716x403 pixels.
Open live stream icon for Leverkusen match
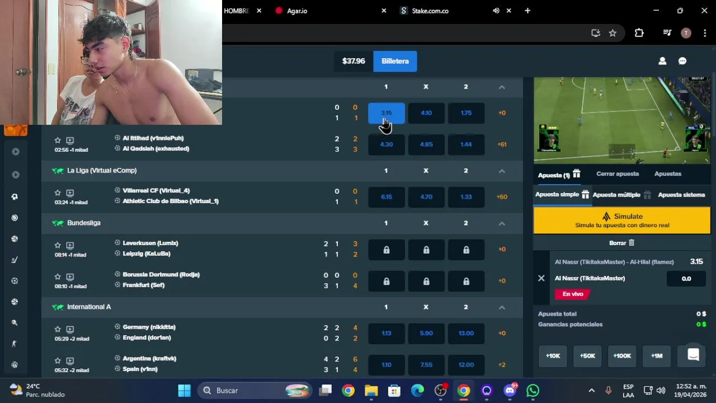pos(70,245)
